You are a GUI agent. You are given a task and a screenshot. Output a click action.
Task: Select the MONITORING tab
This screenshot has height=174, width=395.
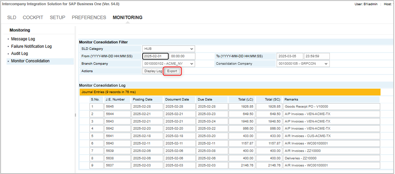pos(128,18)
